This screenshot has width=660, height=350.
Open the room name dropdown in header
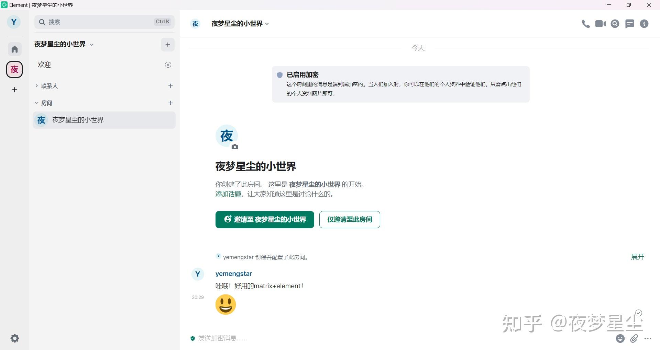pos(267,24)
